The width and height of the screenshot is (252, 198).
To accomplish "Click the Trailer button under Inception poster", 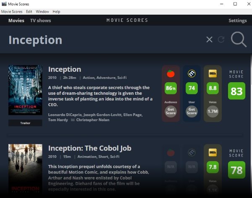I will tap(25, 123).
